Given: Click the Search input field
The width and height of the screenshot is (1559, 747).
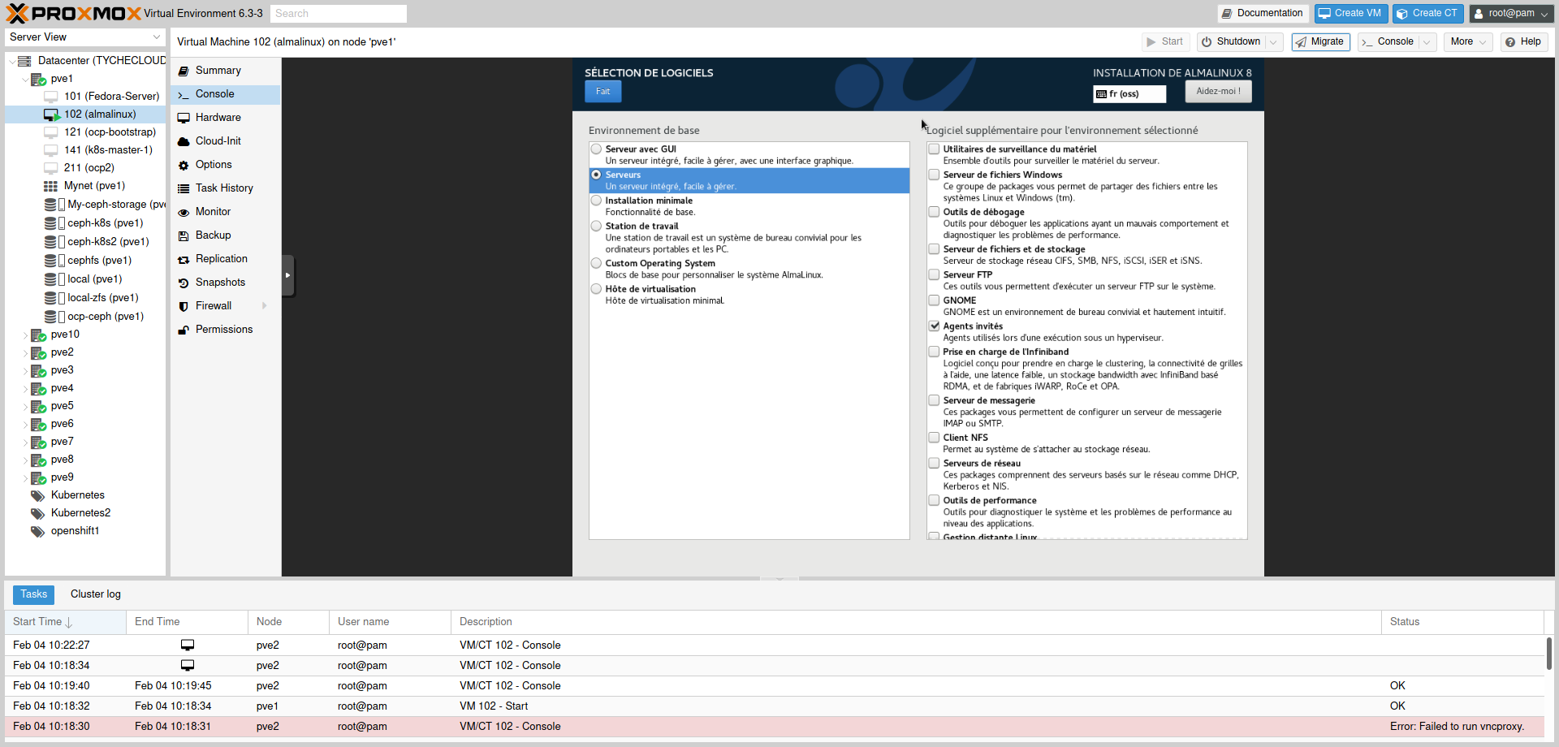Looking at the screenshot, I should tap(339, 14).
